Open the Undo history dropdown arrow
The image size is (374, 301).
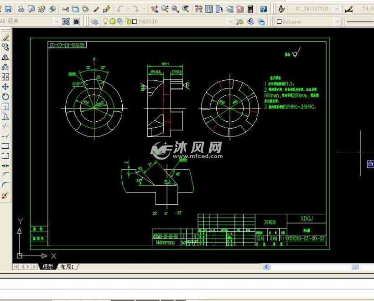tap(128, 9)
